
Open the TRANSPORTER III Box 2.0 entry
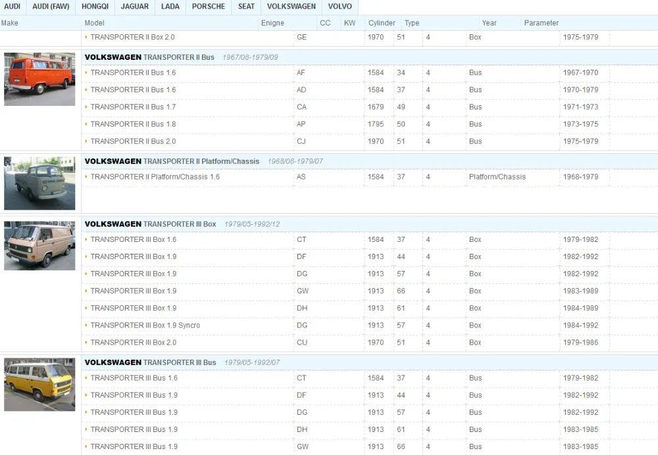134,343
